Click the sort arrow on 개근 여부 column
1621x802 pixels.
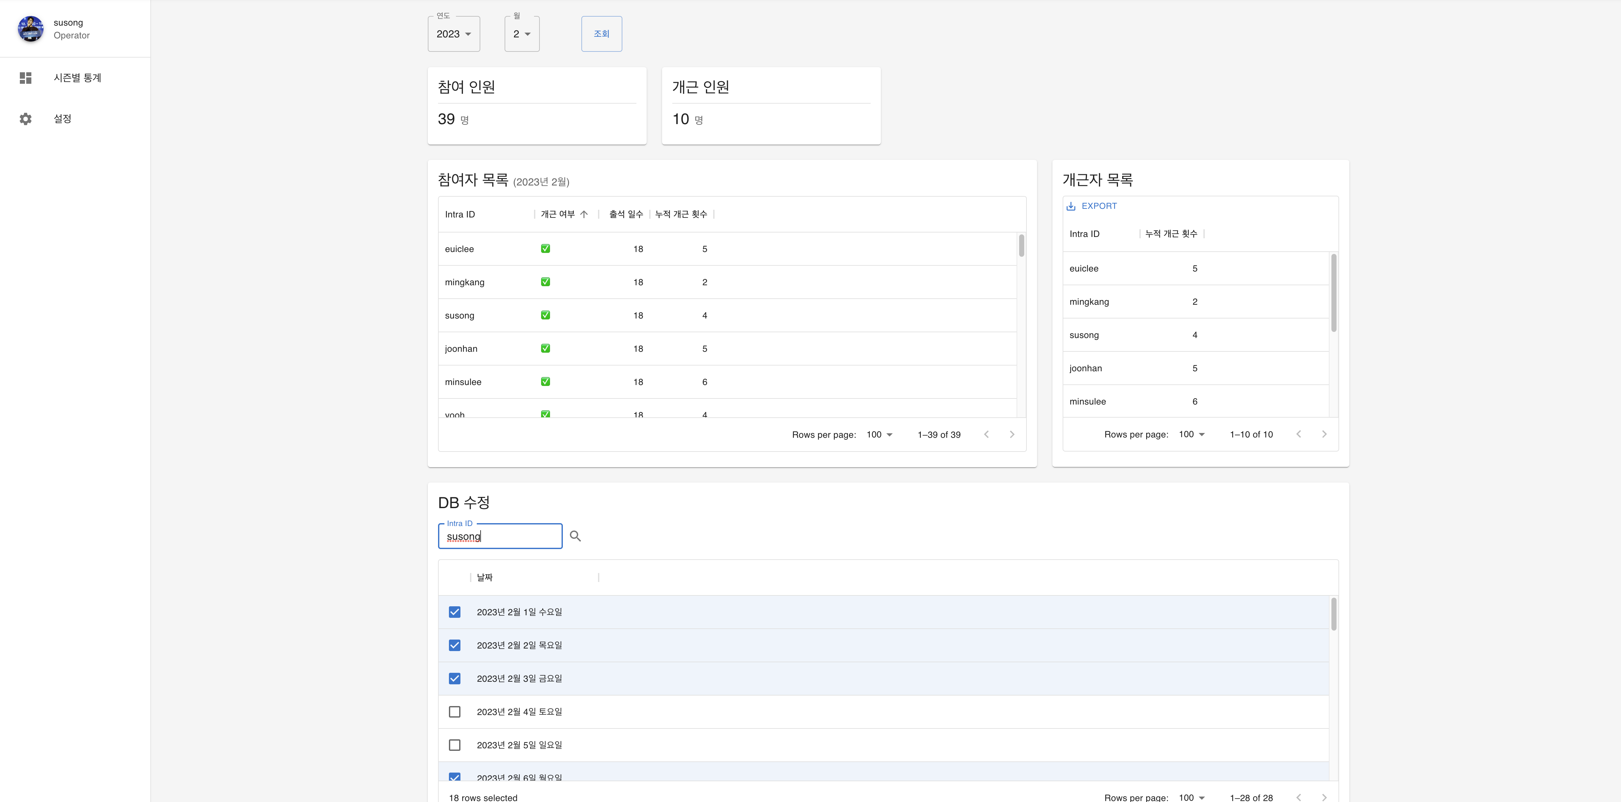(x=584, y=215)
